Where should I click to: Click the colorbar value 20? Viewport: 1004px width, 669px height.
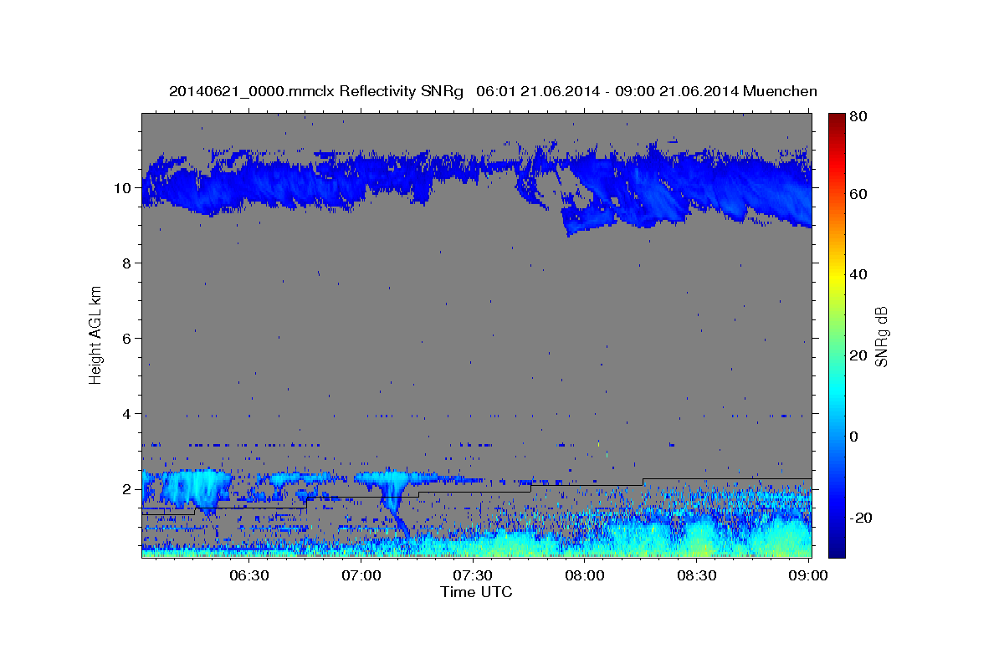click(x=858, y=355)
